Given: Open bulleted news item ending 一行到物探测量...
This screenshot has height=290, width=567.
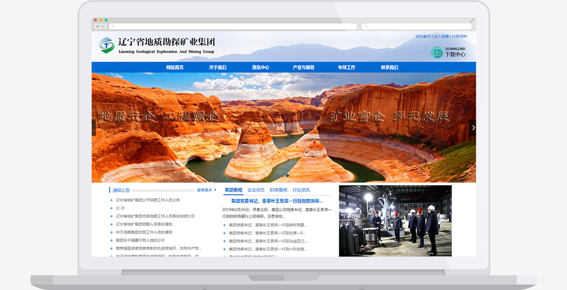Looking at the screenshot, I should (268, 225).
